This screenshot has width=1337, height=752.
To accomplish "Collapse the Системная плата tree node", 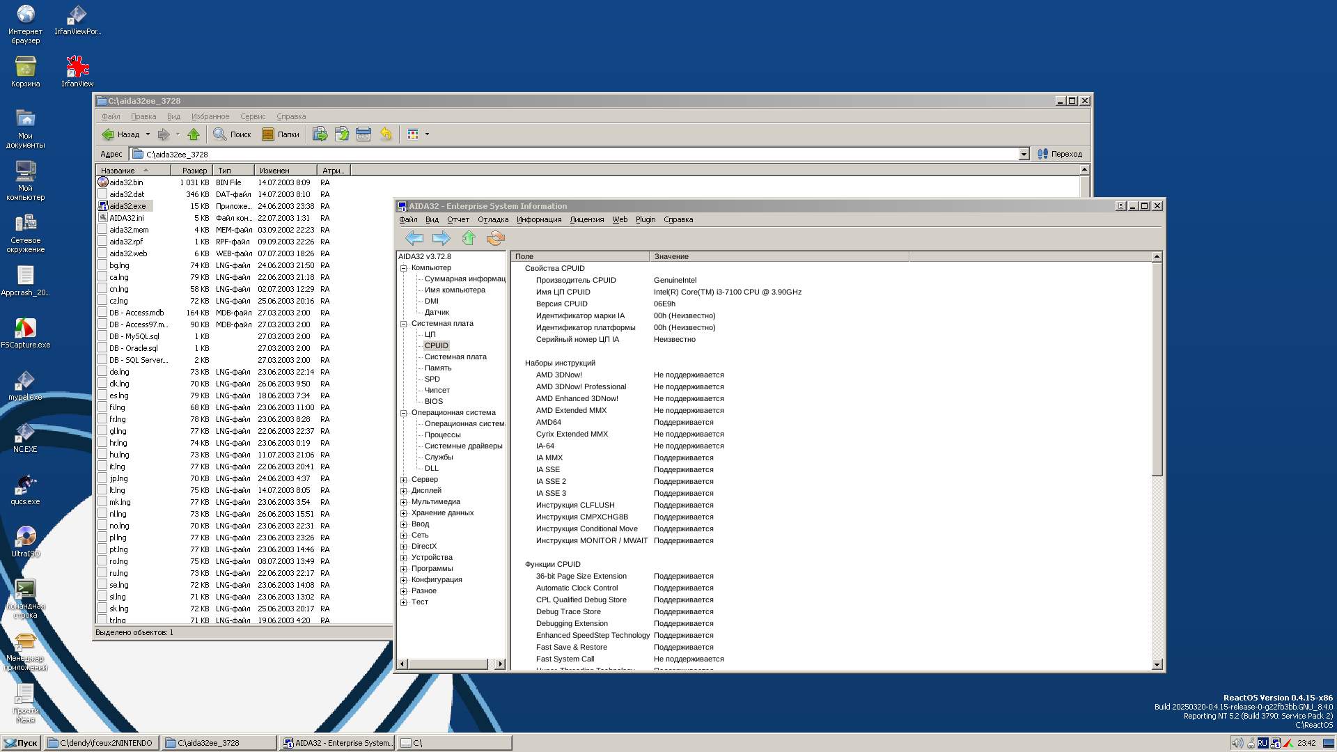I will [404, 324].
